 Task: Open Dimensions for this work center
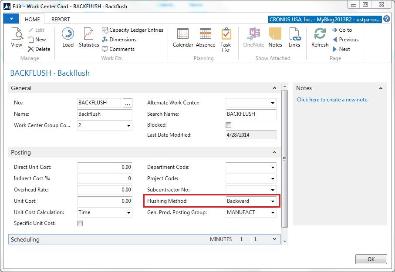pyautogui.click(x=119, y=40)
